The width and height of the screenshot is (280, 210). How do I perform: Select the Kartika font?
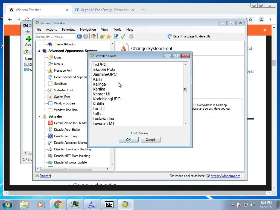coord(138,89)
